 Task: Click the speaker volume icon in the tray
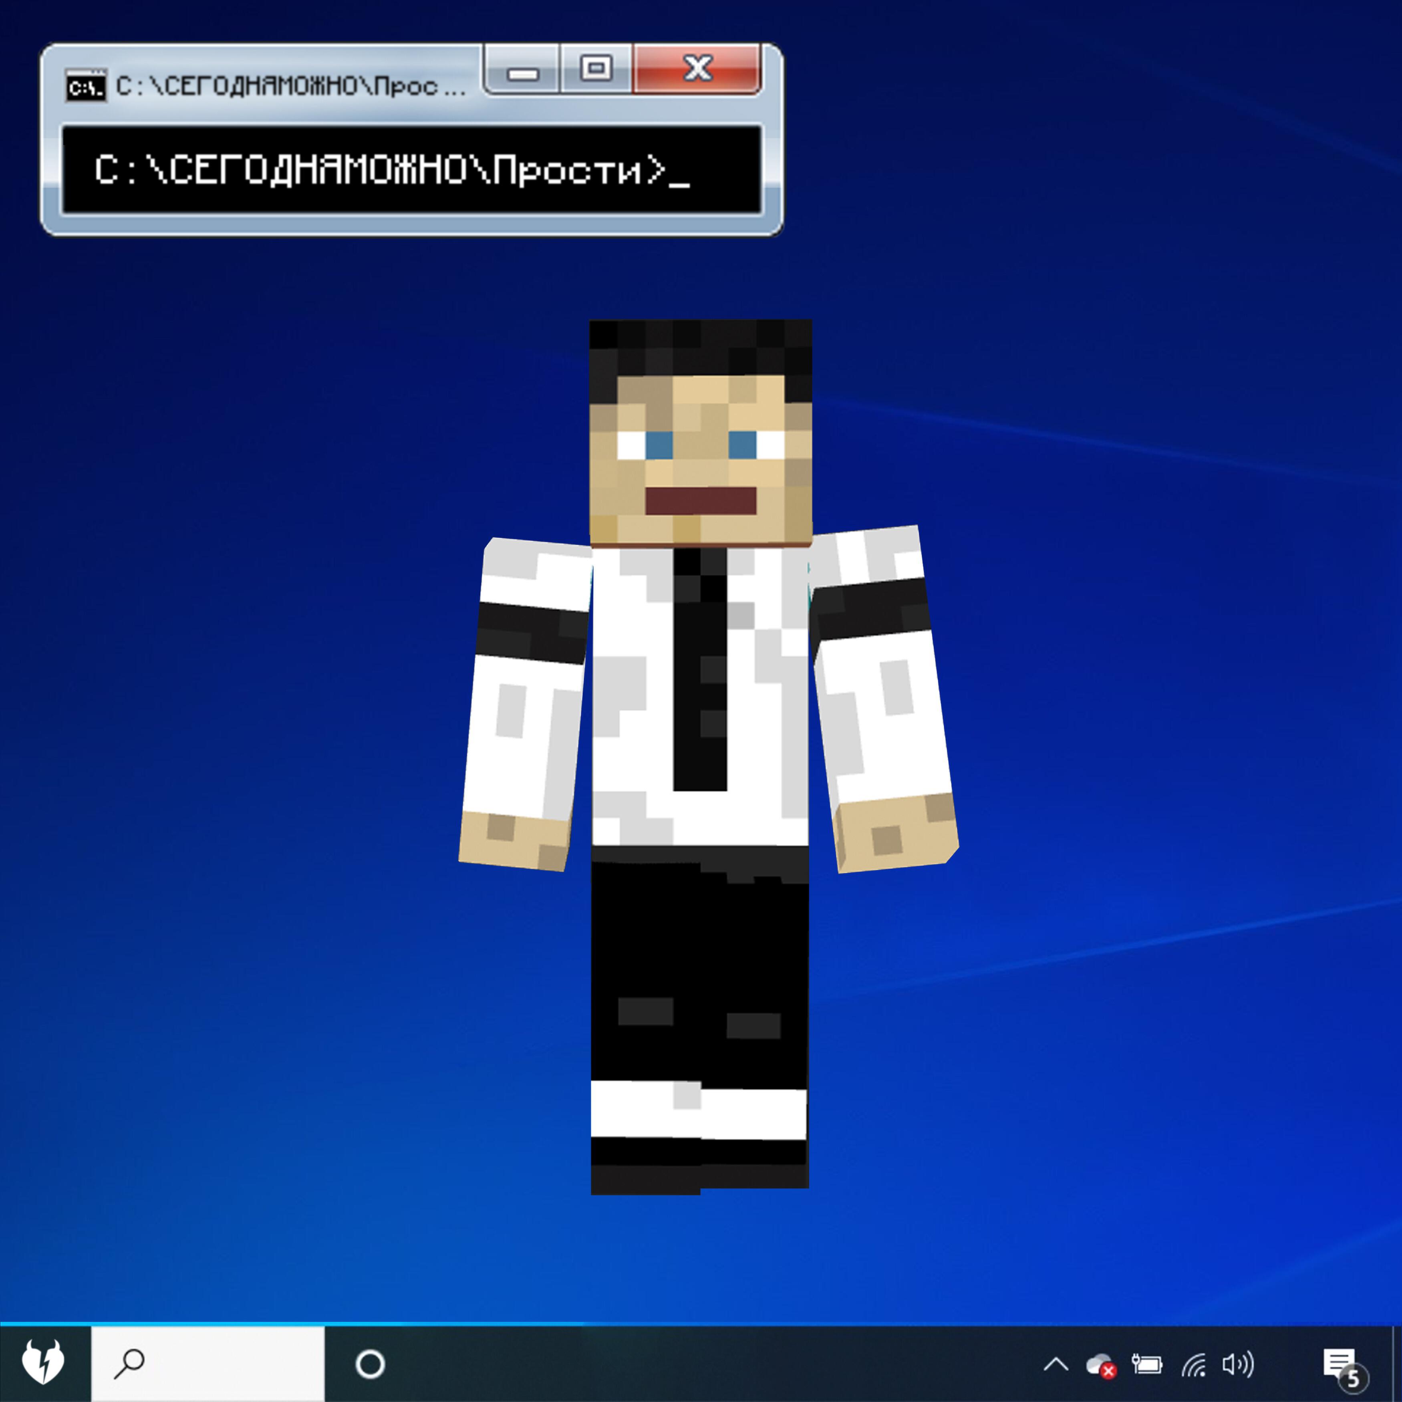pyautogui.click(x=1237, y=1364)
